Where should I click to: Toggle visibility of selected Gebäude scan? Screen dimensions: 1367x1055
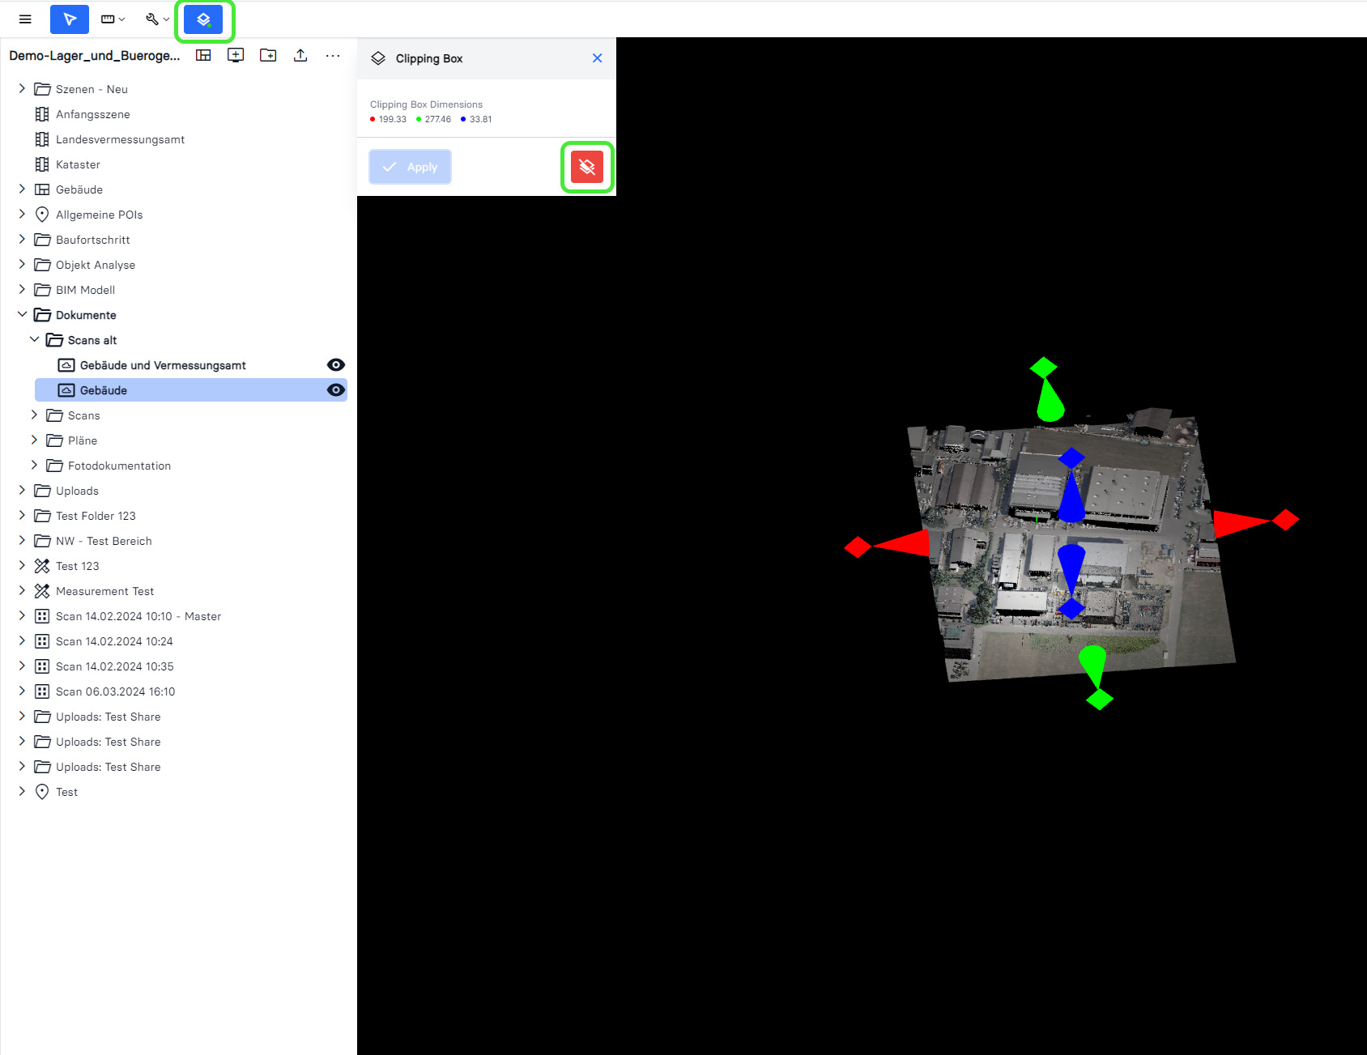click(x=335, y=390)
